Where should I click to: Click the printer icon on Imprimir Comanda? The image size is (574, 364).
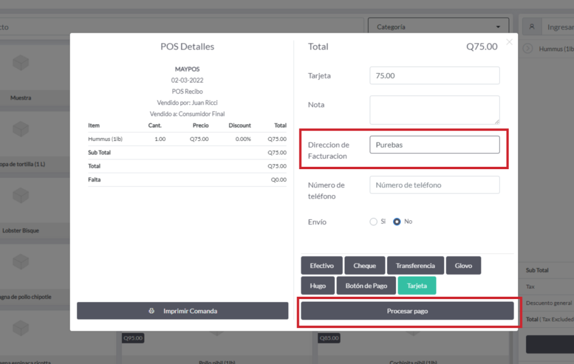pos(151,311)
